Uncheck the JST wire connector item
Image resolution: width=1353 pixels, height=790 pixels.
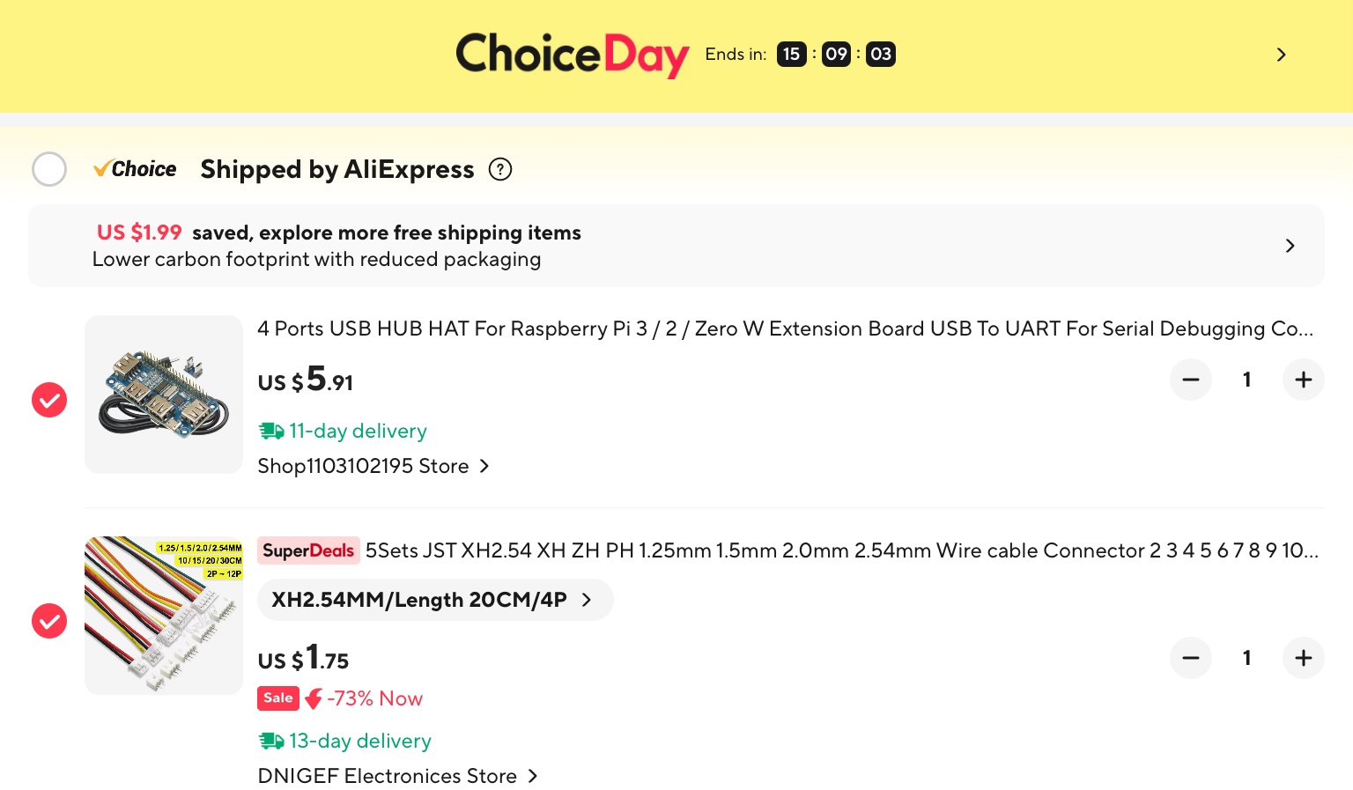49,621
